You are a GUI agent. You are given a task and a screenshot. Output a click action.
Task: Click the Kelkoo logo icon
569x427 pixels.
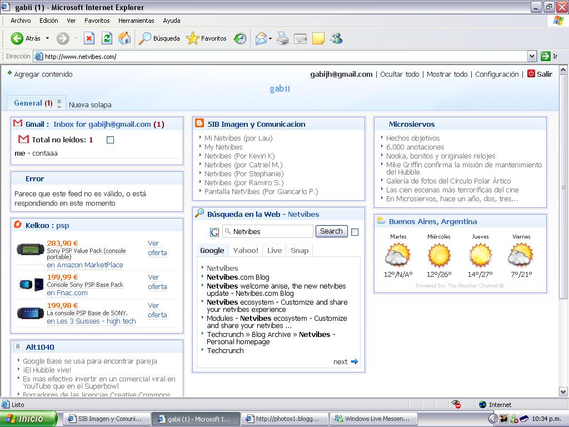pos(18,225)
